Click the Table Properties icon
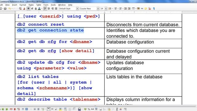This screenshot has height=111, width=197. pos(125,109)
